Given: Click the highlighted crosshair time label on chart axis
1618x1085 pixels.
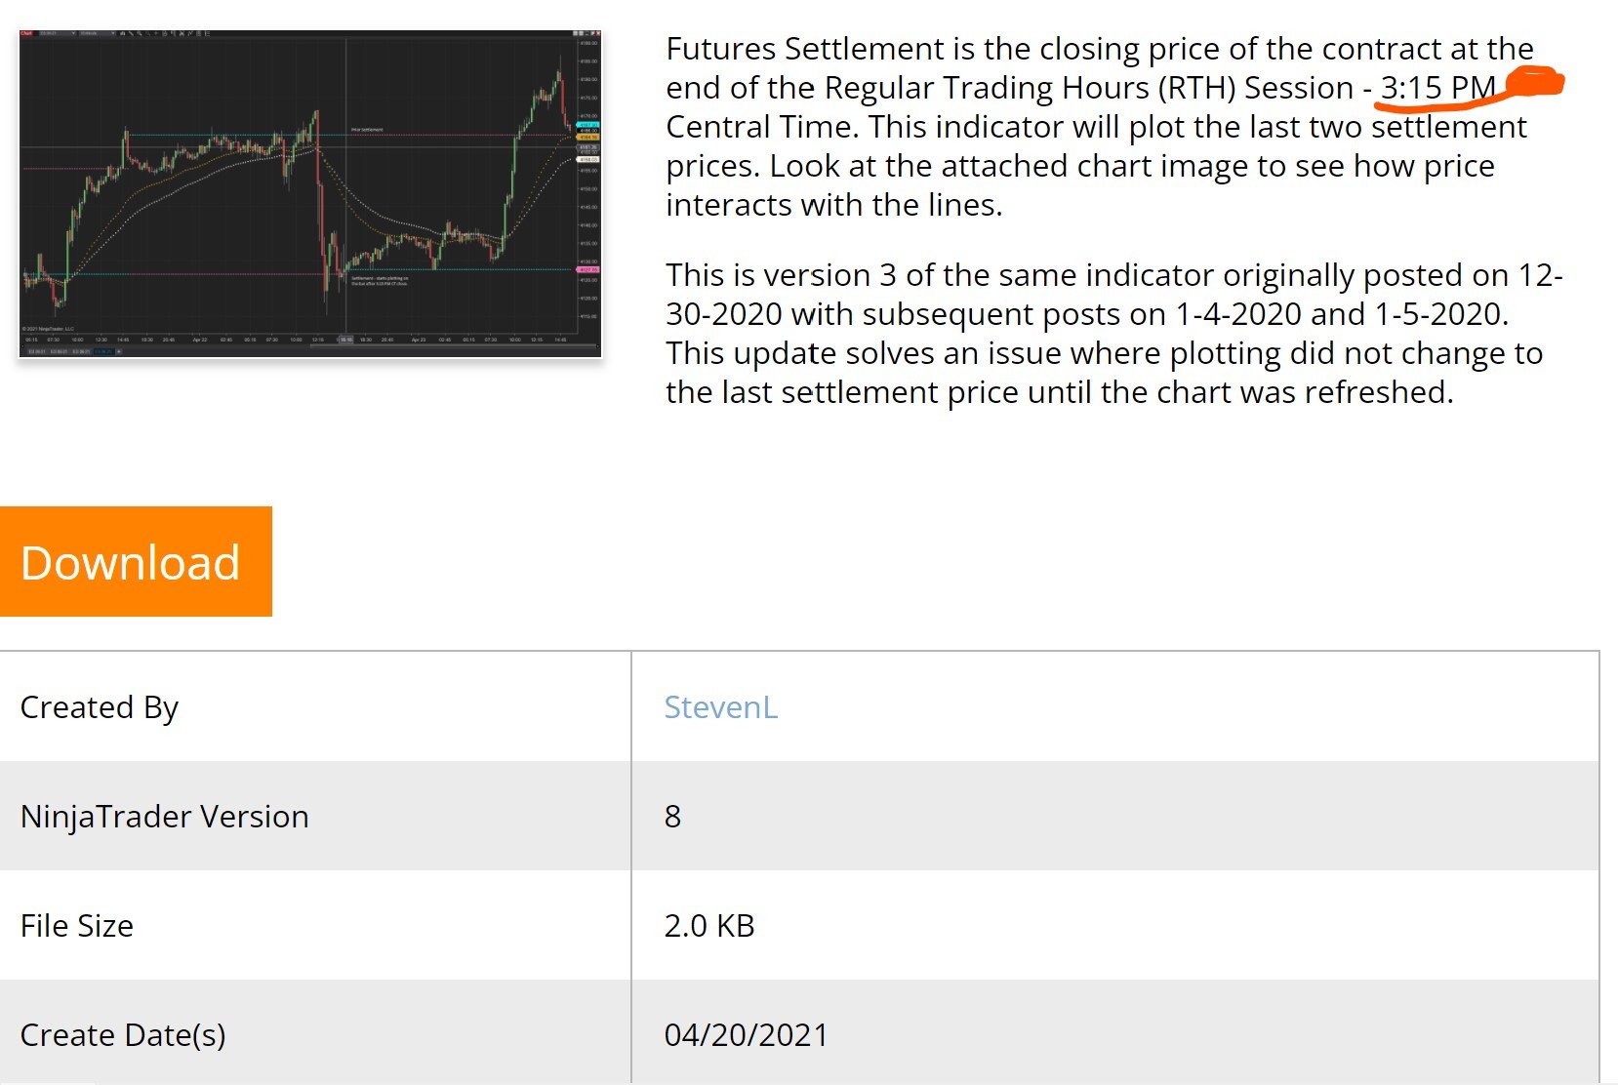Looking at the screenshot, I should coord(345,340).
